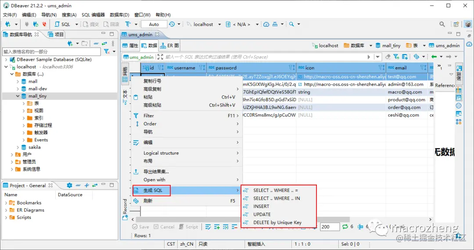Click navigator filter funnel icon
The image size is (474, 250).
(107, 52)
